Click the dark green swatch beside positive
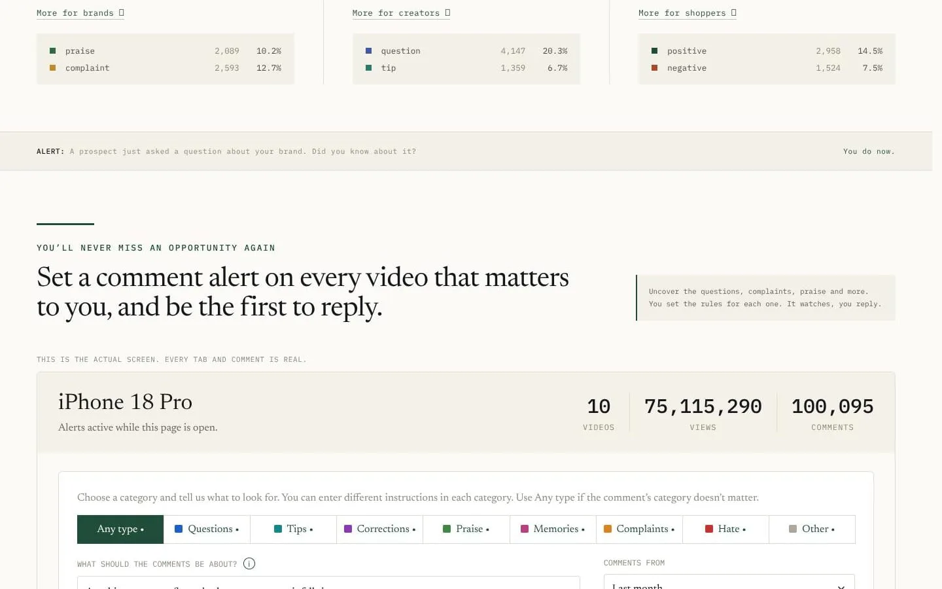The height and width of the screenshot is (589, 942). tap(655, 51)
